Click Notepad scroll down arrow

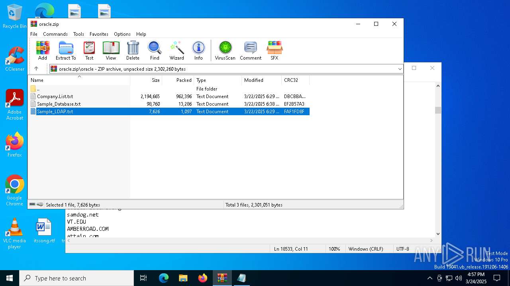[x=438, y=234]
